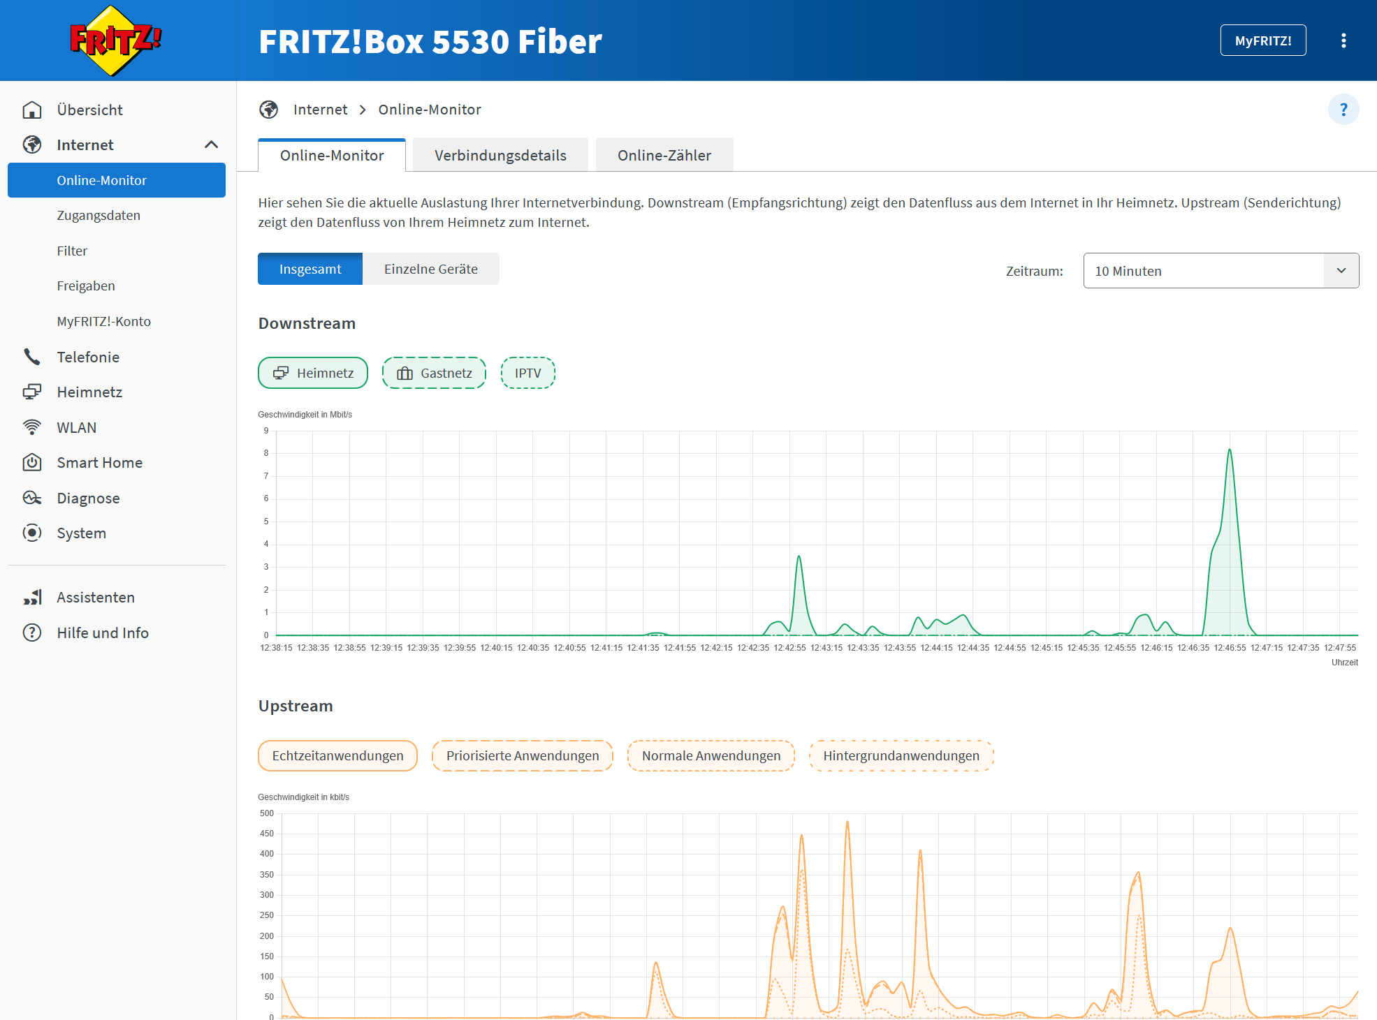1377x1020 pixels.
Task: Collapse the Internet menu chevron
Action: (211, 145)
